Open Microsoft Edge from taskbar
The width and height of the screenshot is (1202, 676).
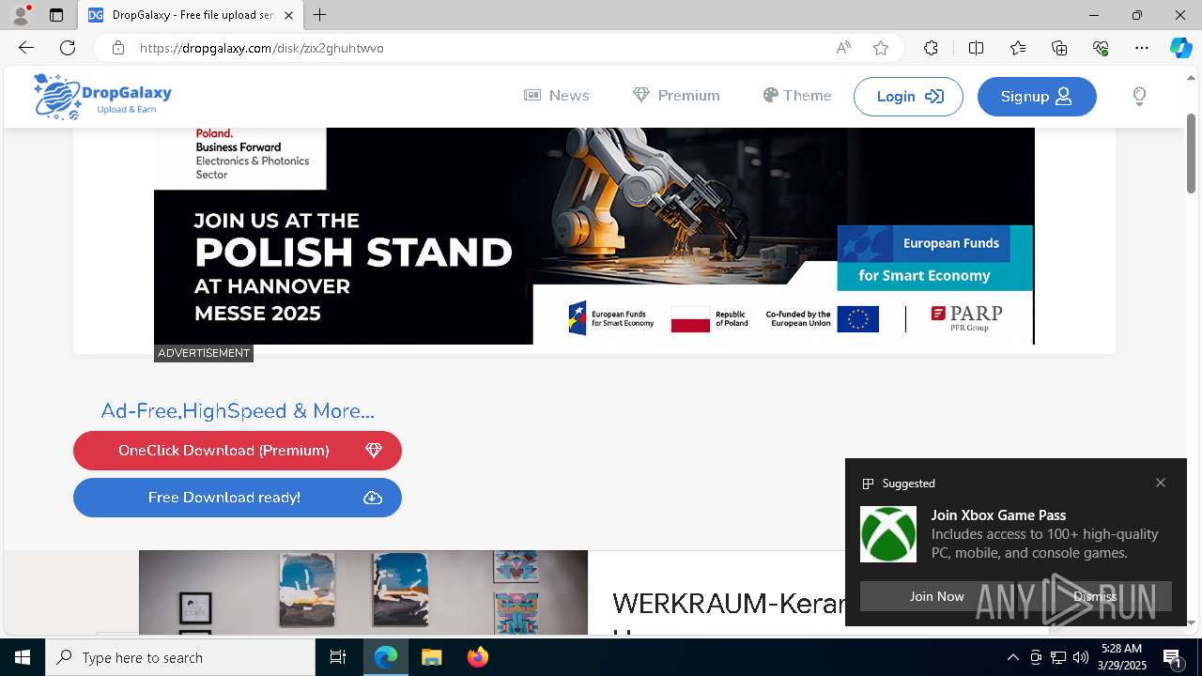(386, 657)
